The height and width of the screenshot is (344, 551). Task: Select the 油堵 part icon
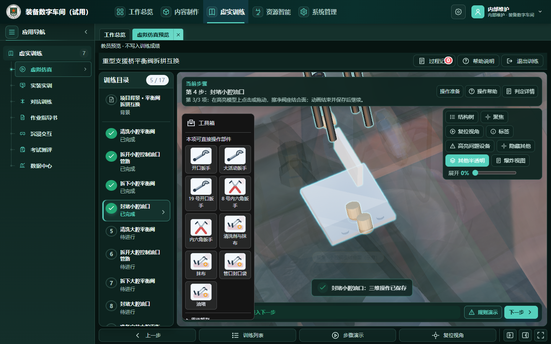[201, 295]
